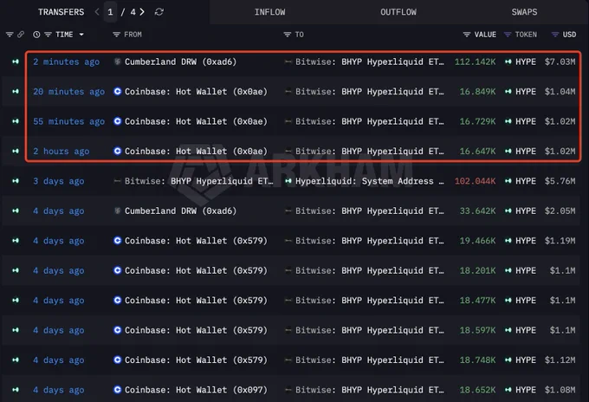589x402 pixels.
Task: Open the FROM column filter
Action: click(x=116, y=35)
